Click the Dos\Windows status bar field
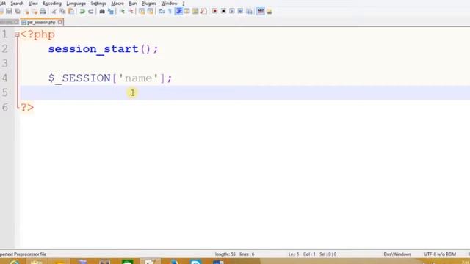The width and height of the screenshot is (470, 264). click(x=397, y=254)
